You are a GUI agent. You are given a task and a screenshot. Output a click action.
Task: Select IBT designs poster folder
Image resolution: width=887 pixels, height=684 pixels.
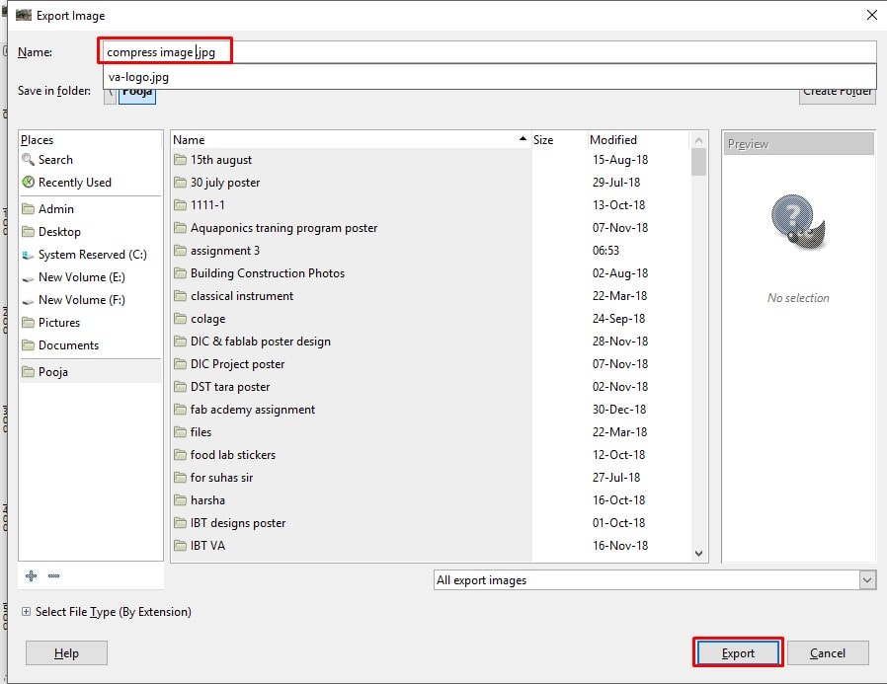238,523
